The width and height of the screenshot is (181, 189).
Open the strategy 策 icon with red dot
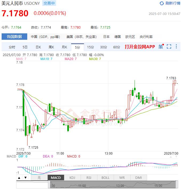click(x=161, y=46)
